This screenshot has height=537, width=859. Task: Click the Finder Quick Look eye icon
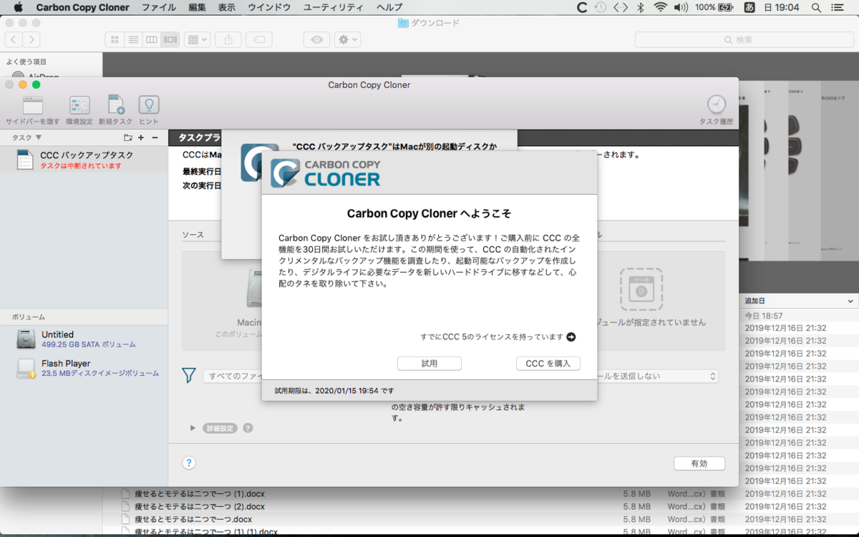coord(316,39)
